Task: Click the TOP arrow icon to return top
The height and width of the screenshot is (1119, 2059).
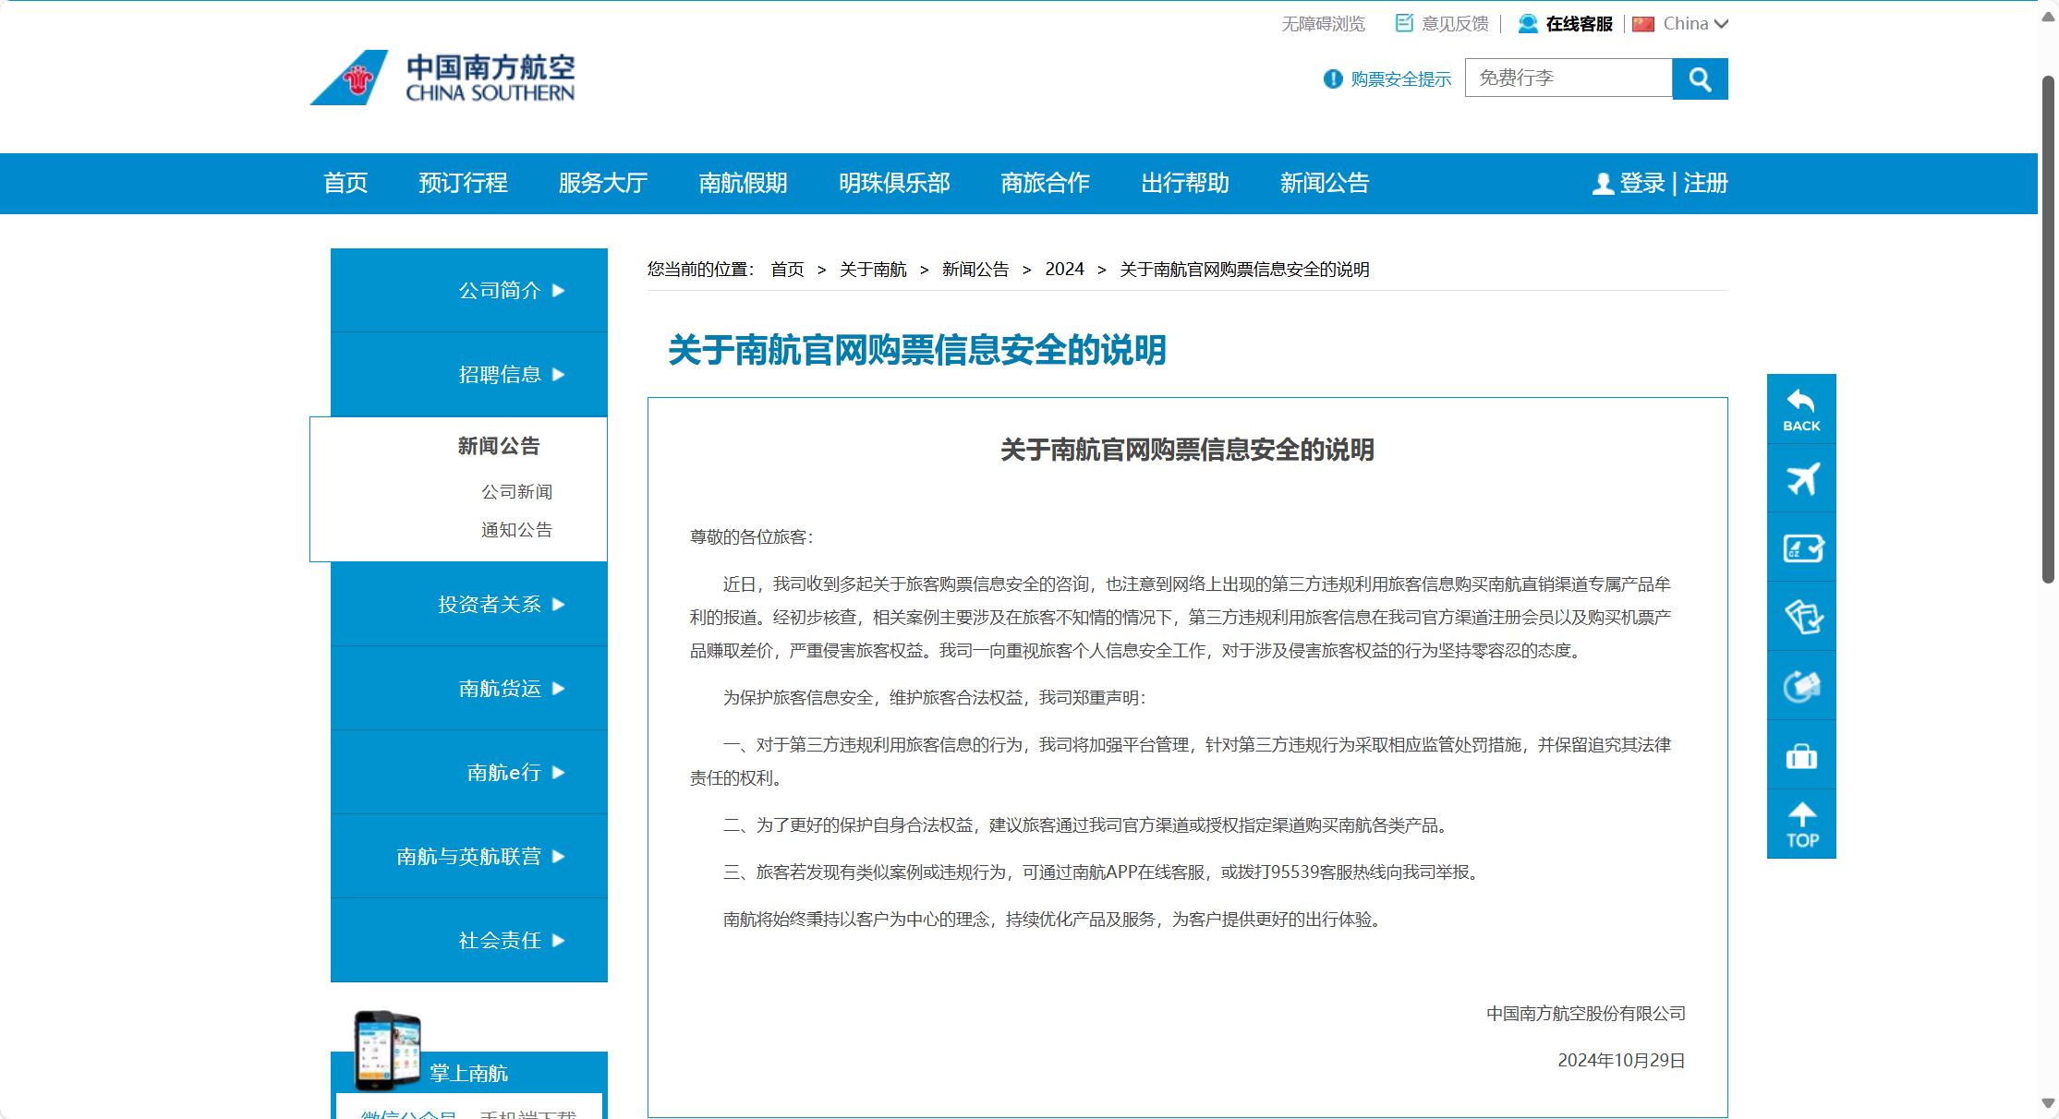Action: pyautogui.click(x=1800, y=824)
